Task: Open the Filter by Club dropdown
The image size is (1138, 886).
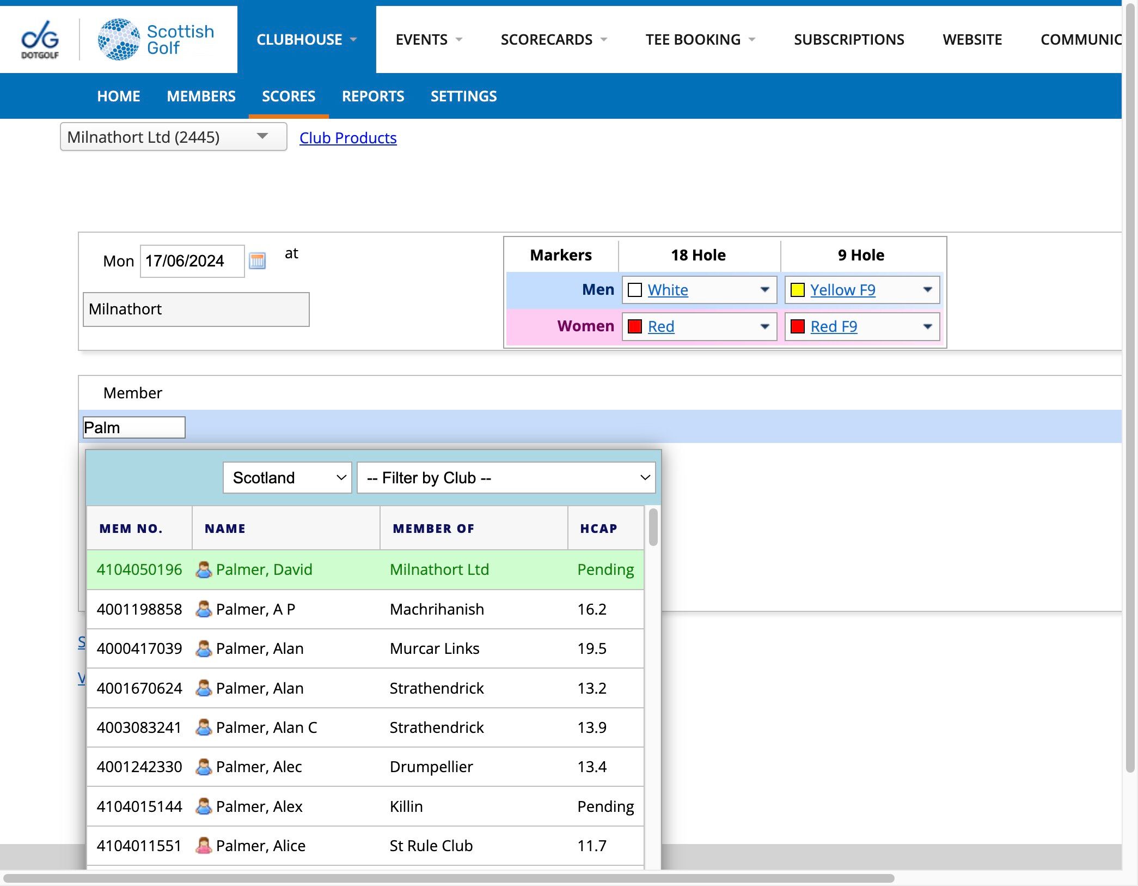Action: coord(506,478)
